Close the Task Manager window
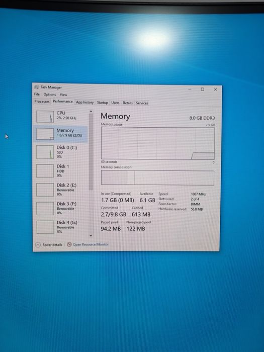The width and height of the screenshot is (264, 352). pos(216,90)
